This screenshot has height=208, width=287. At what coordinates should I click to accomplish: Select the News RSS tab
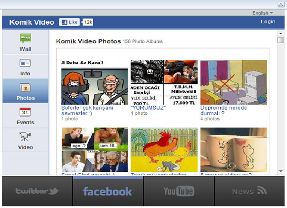[249, 191]
